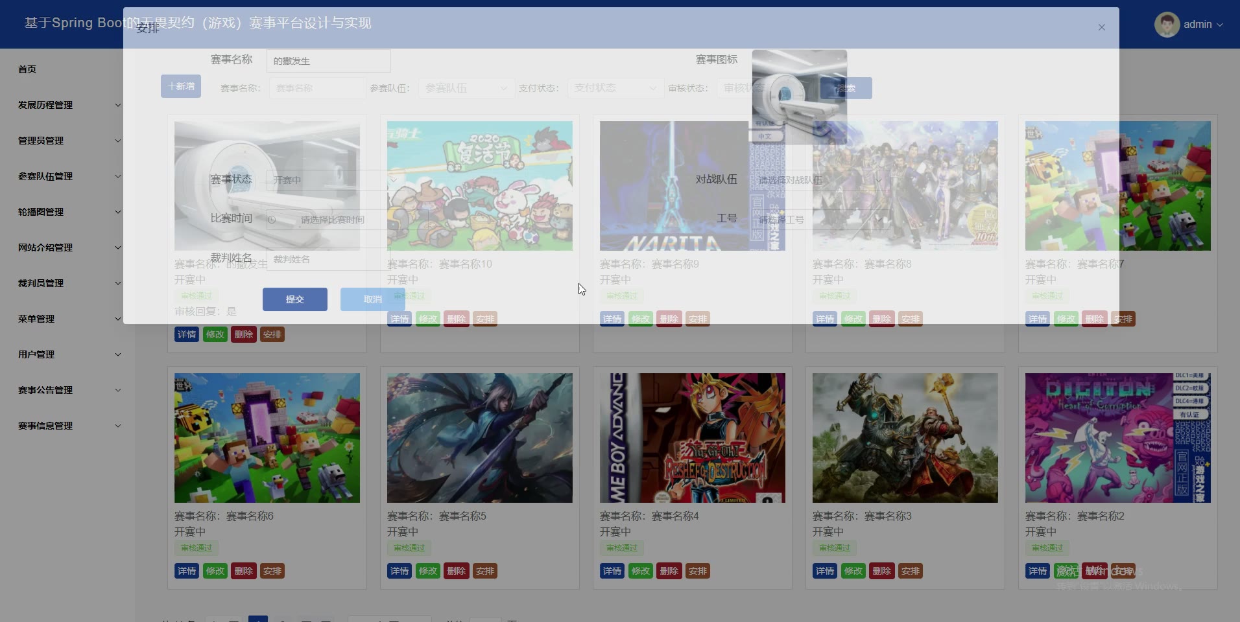Open the 对战队伍 selection dropdown
This screenshot has width=1240, height=622.
[x=820, y=180]
